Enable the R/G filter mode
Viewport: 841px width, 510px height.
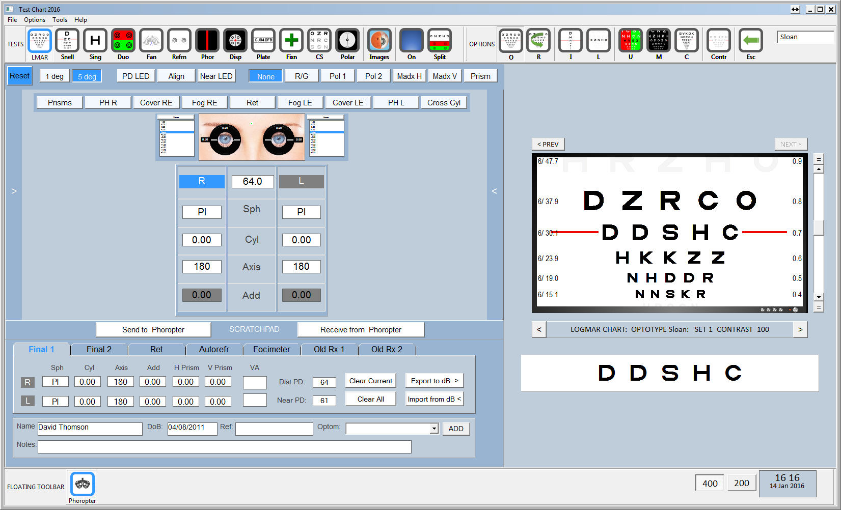tap(302, 76)
